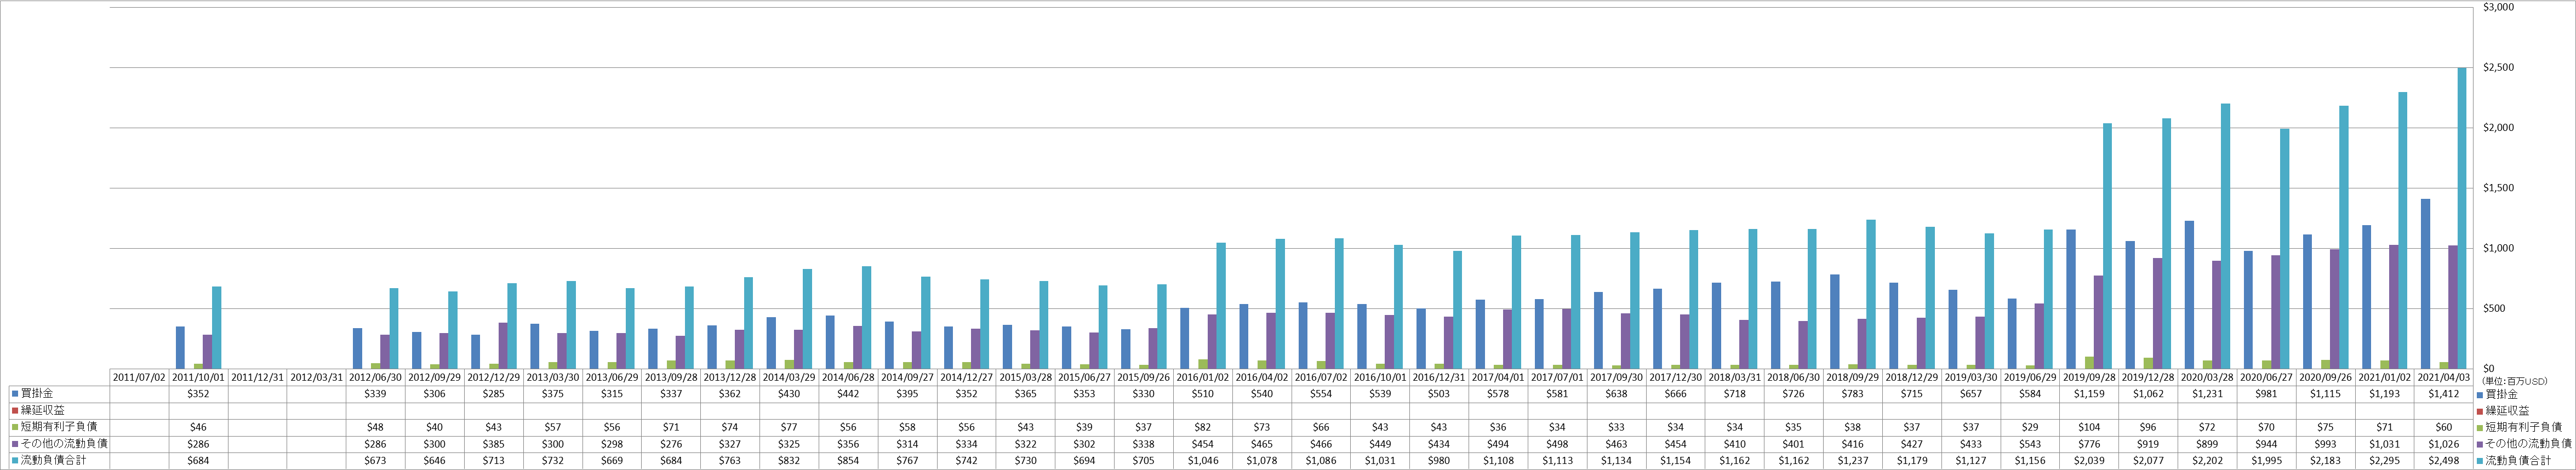Click the 流動負債合計 teal marker beside the $684 row

15,461
